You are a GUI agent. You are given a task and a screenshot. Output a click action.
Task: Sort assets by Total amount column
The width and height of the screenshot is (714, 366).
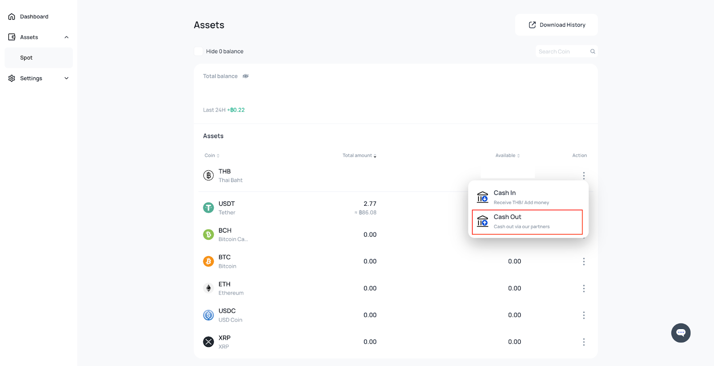pos(359,156)
